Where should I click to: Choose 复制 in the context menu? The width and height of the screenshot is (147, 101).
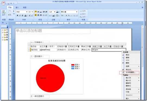click(131, 58)
